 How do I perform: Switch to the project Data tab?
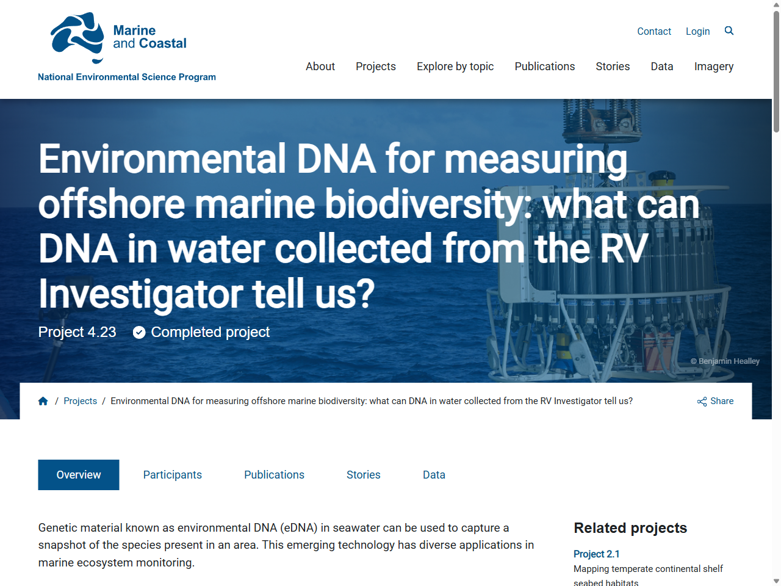click(x=434, y=475)
